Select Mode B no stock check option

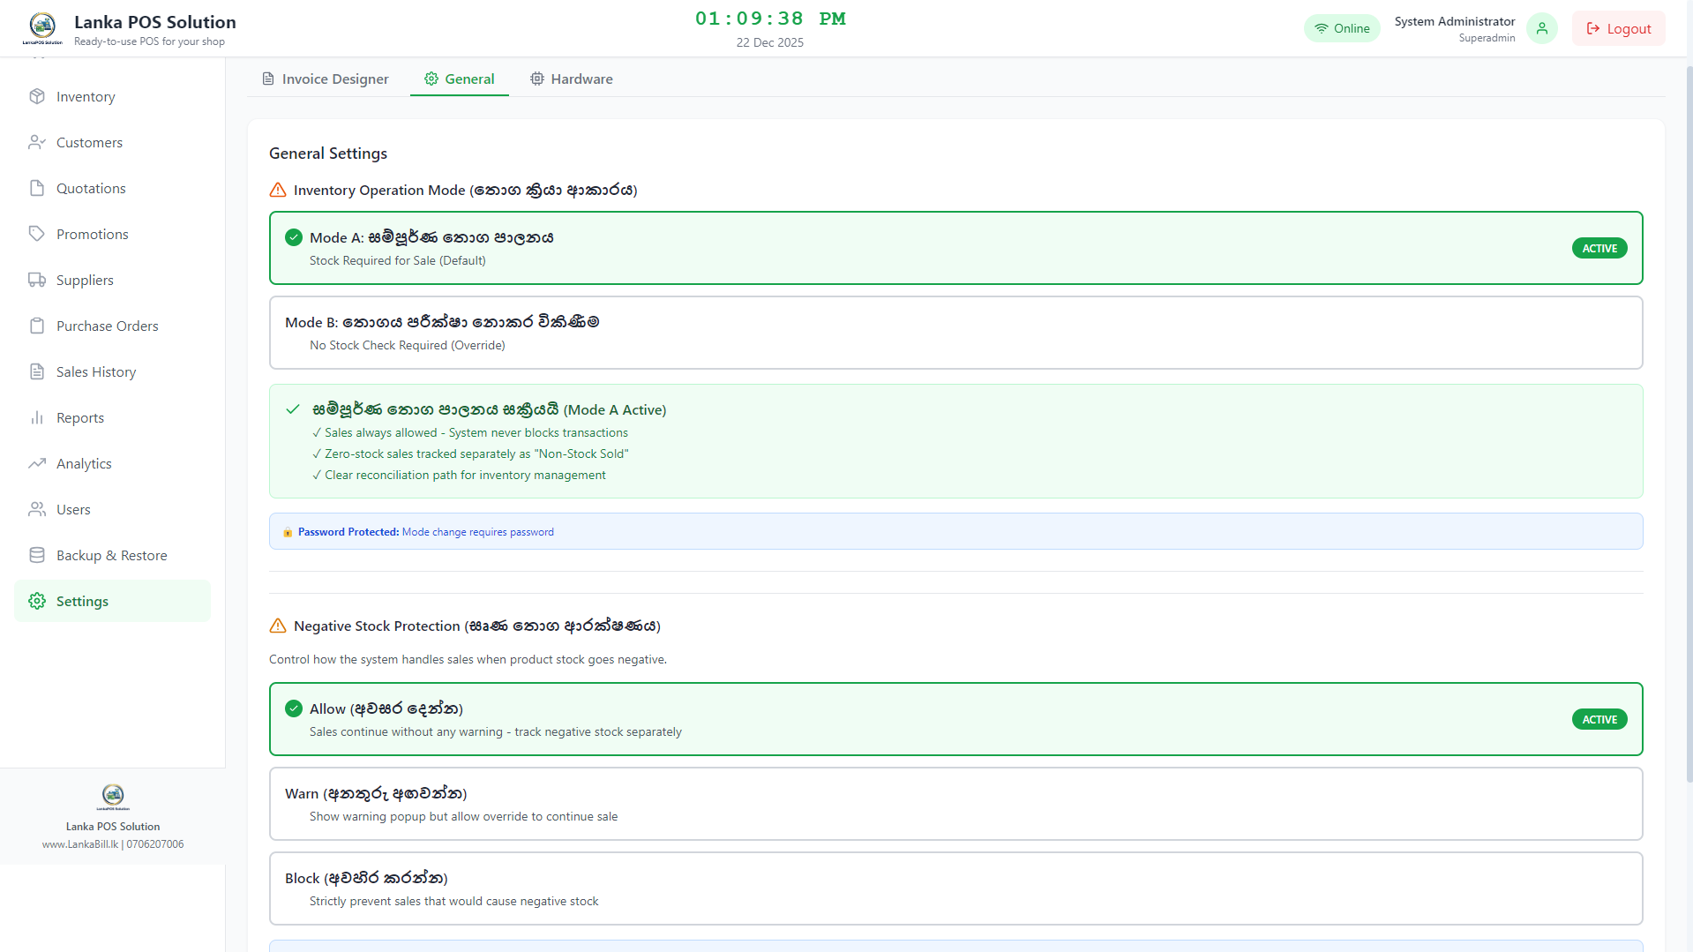[955, 333]
